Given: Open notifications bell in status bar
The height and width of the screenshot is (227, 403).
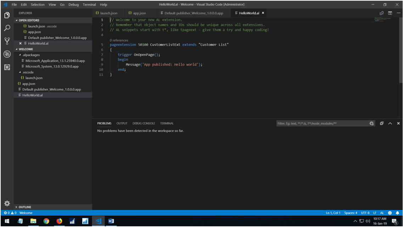Looking at the screenshot, I should 397,213.
